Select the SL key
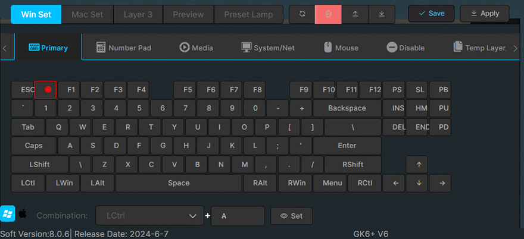 (417, 90)
